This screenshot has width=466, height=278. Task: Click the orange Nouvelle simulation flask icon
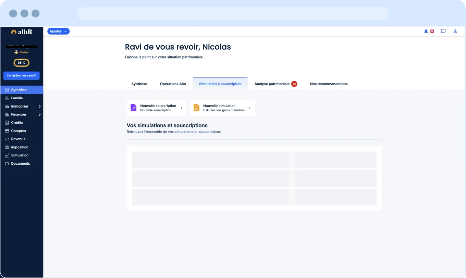click(196, 108)
